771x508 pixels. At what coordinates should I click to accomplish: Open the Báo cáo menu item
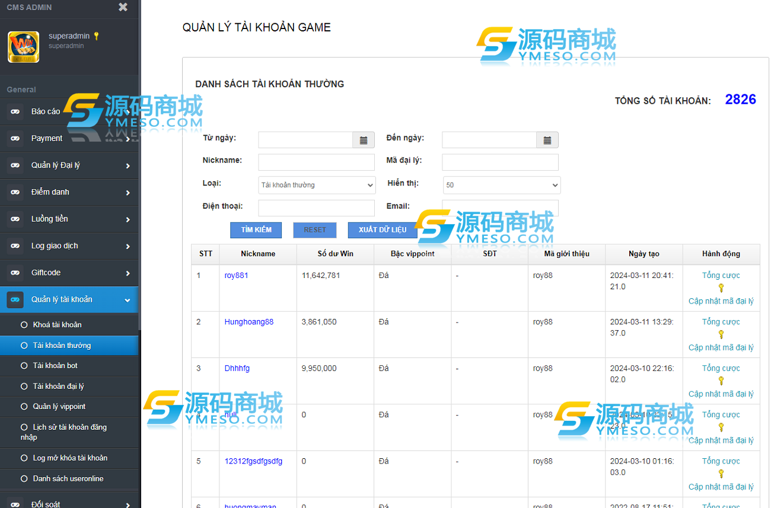[x=69, y=111]
